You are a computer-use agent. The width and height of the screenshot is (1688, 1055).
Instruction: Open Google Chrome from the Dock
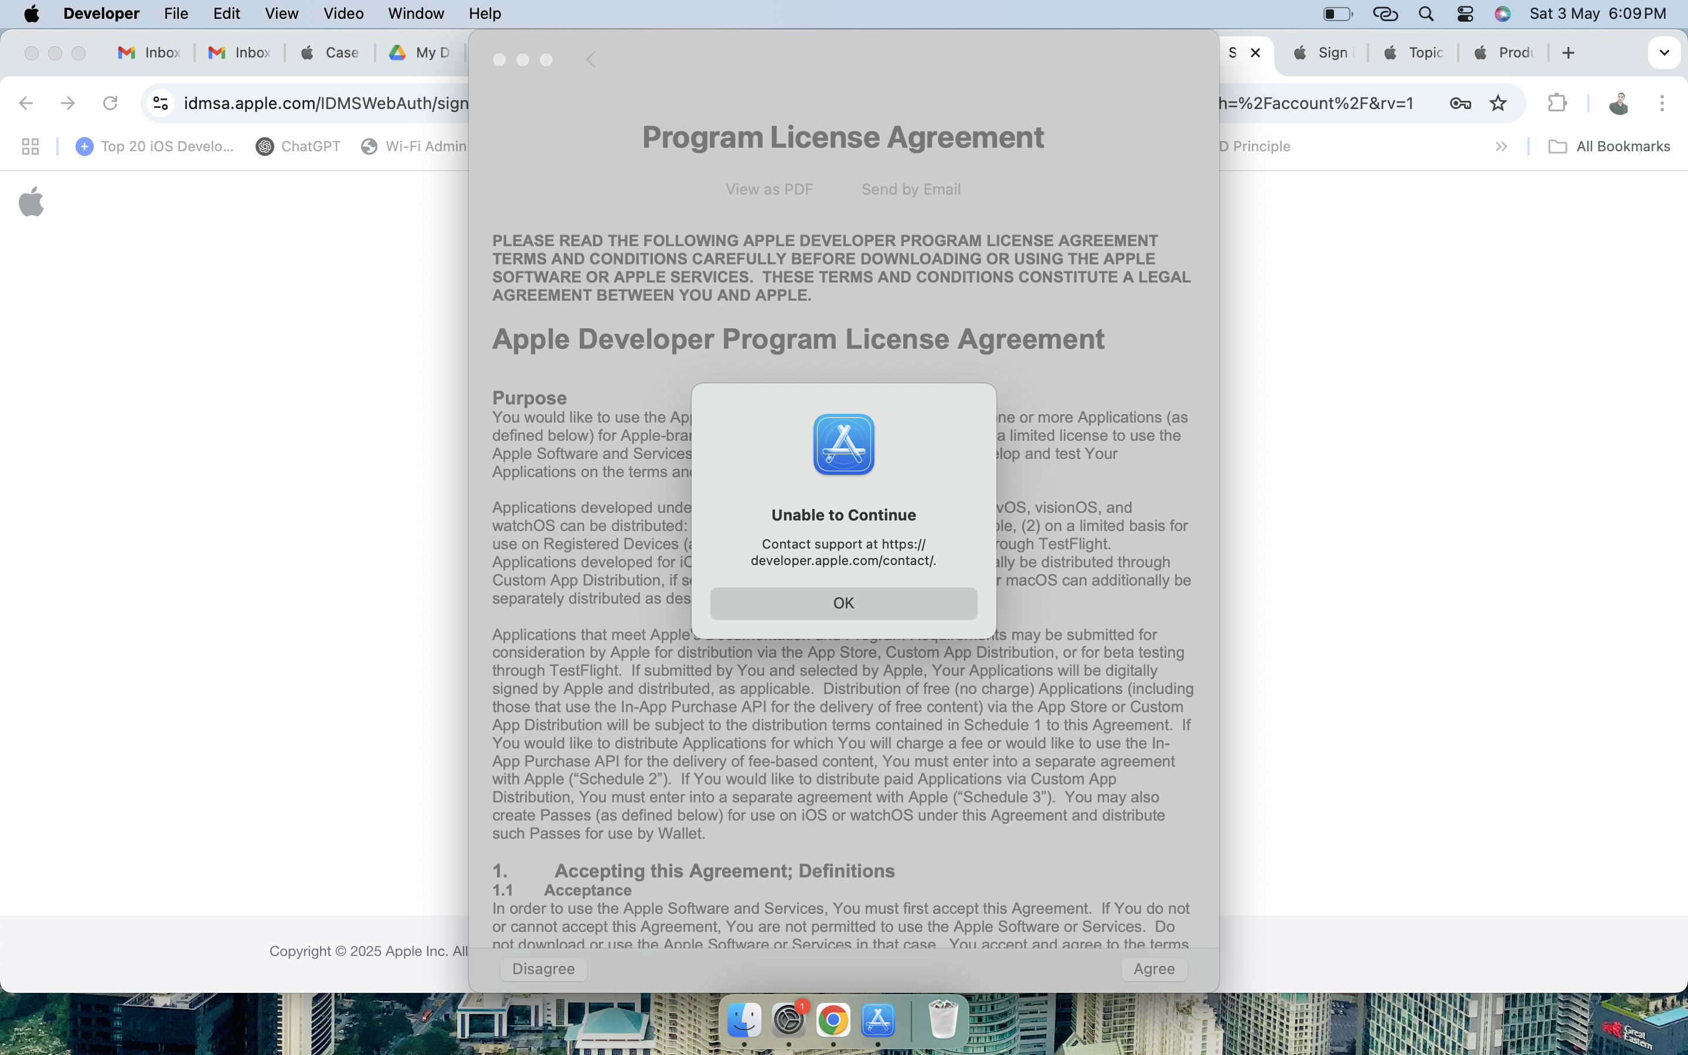(x=833, y=1019)
